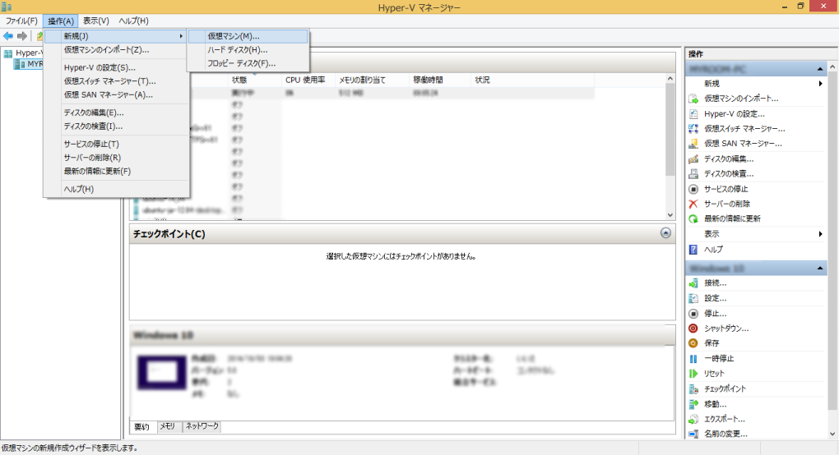Select 仮想マシン(M)... from the submenu

click(234, 36)
